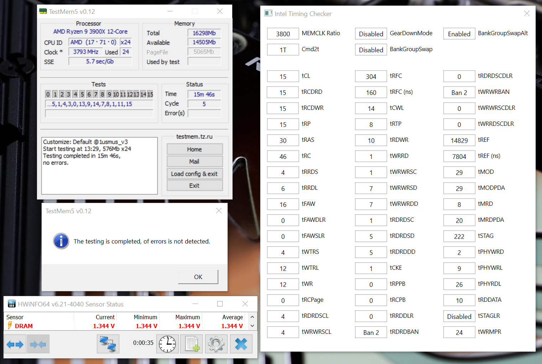
Task: Click the expand columns arrows icon in HWiNFO64
Action: click(x=15, y=344)
